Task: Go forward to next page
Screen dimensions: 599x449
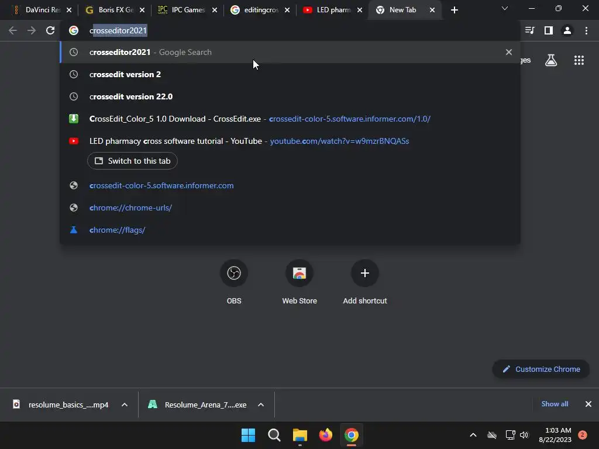Action: (x=32, y=30)
